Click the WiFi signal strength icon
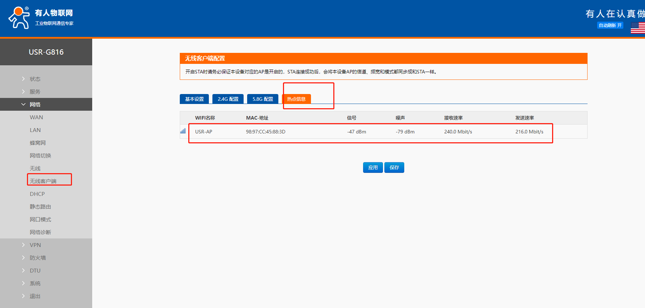 coord(183,131)
